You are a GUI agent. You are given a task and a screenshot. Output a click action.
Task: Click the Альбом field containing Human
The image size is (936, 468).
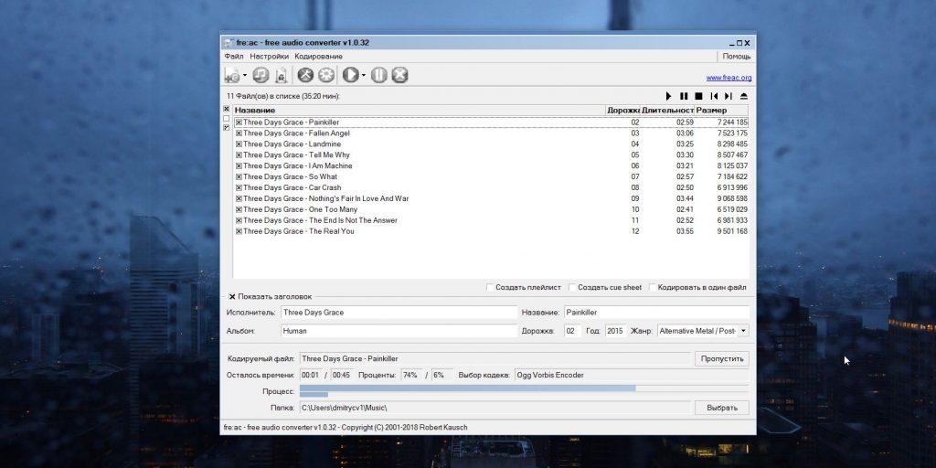pos(399,331)
